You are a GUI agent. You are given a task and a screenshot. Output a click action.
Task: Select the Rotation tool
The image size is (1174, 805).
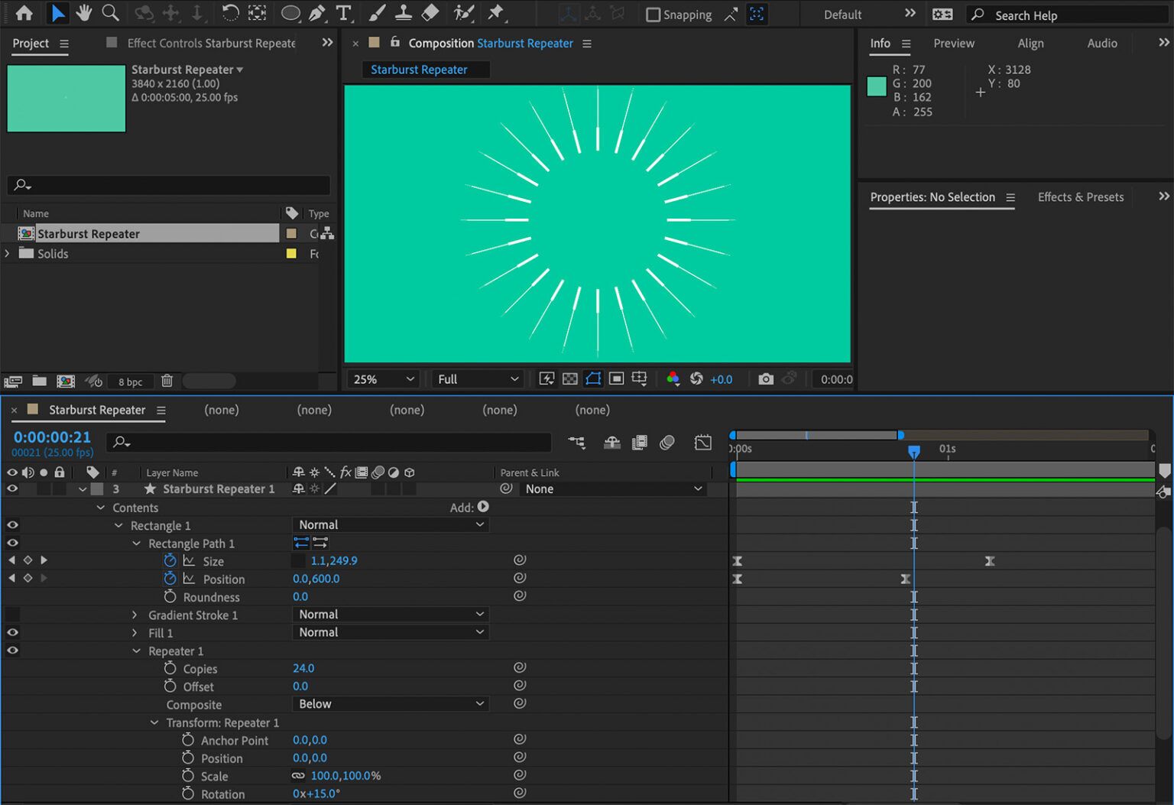tap(230, 13)
